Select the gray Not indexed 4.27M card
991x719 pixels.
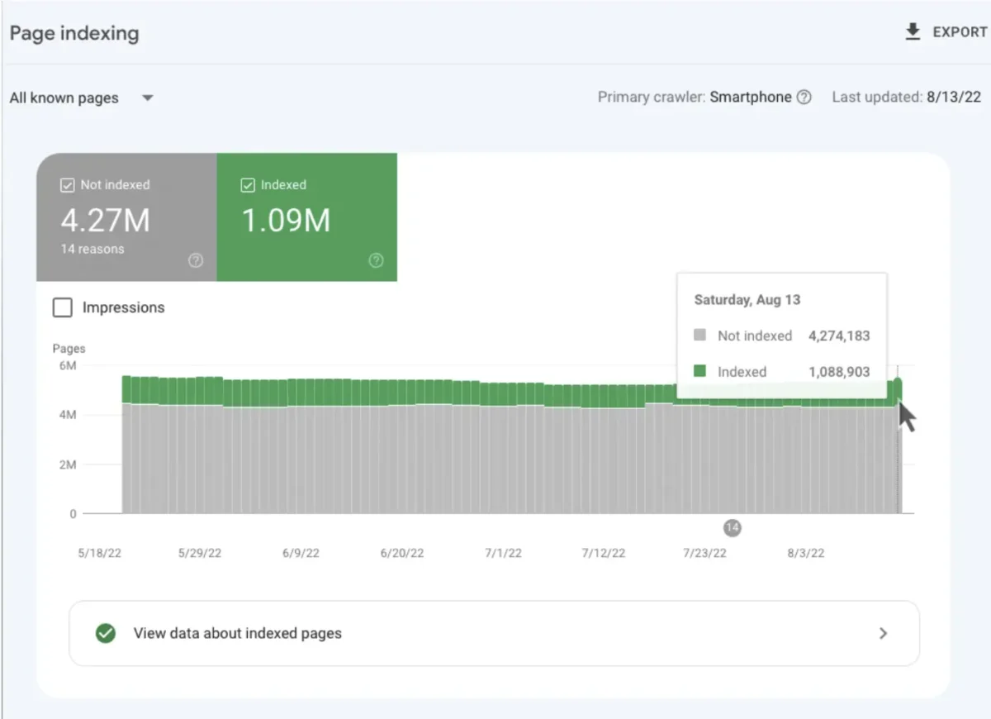coord(126,217)
